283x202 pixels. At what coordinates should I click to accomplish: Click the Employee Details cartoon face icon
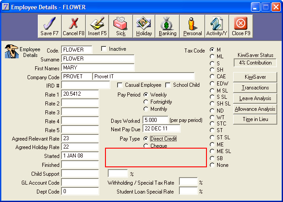12,52
